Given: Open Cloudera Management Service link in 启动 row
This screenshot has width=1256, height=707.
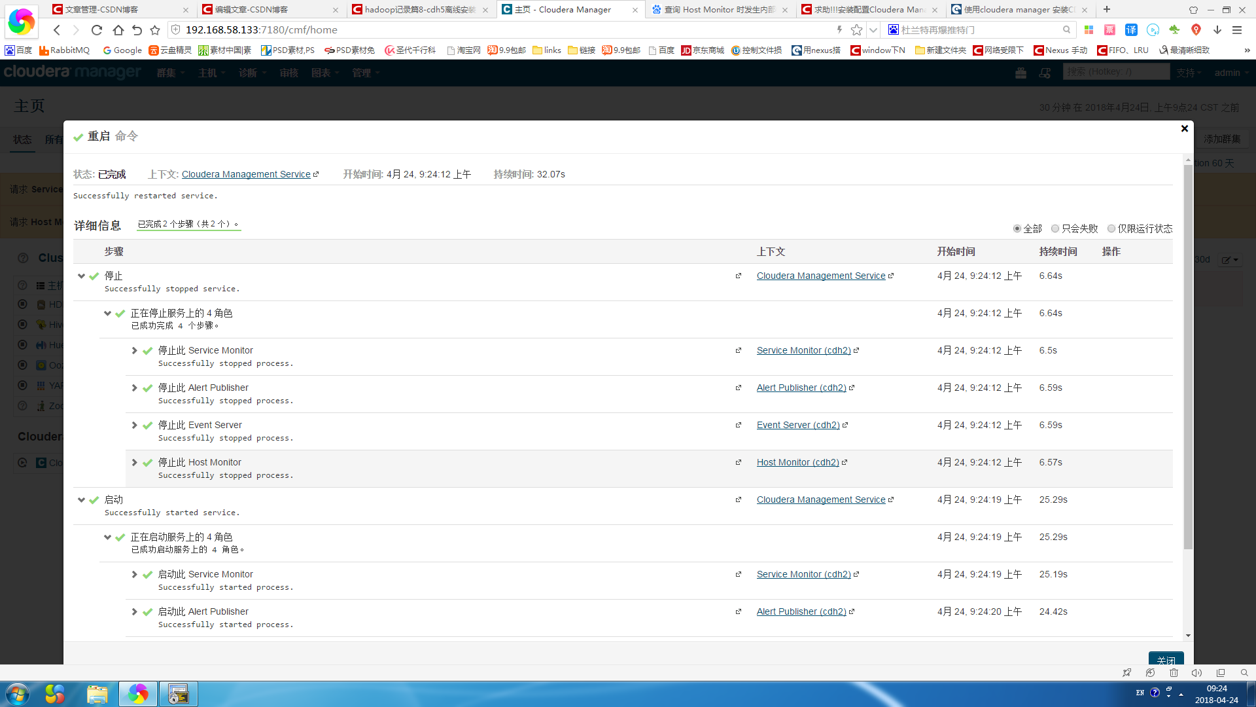Looking at the screenshot, I should pyautogui.click(x=821, y=499).
